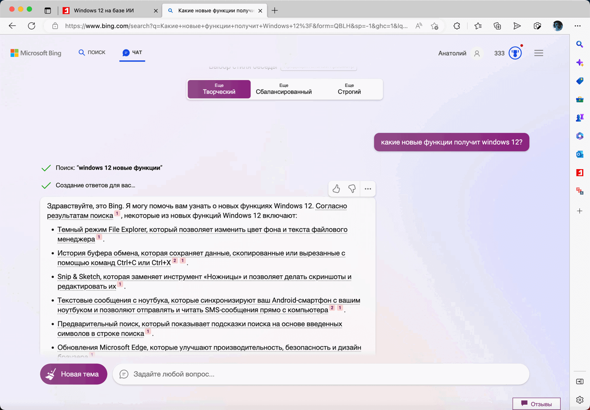The width and height of the screenshot is (590, 410).
Task: Select the Творческий conversation style
Action: tap(219, 89)
